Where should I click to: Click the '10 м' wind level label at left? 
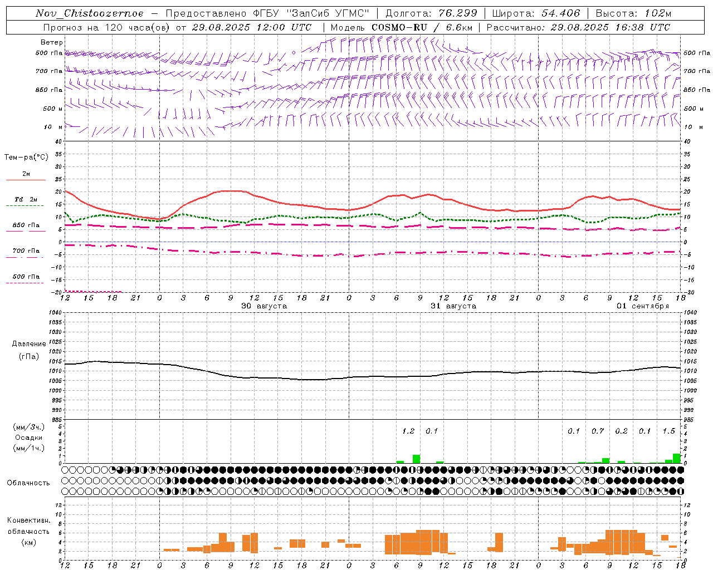(53, 127)
